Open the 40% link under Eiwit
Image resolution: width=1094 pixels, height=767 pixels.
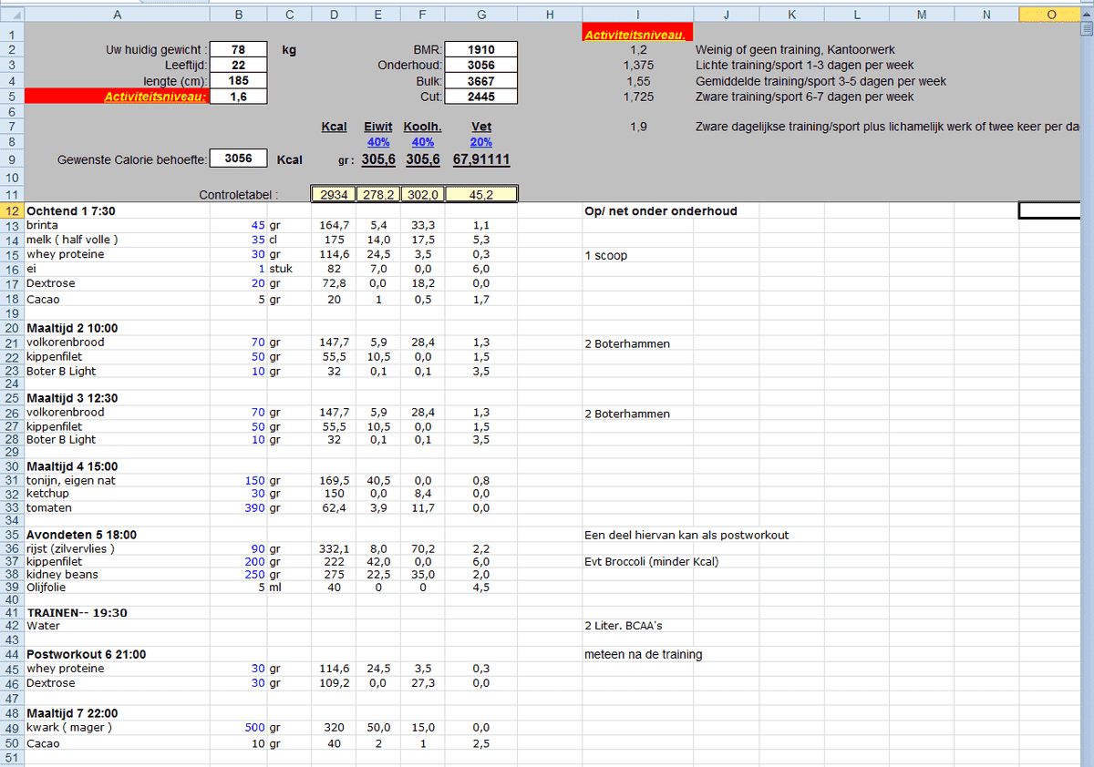coord(377,141)
